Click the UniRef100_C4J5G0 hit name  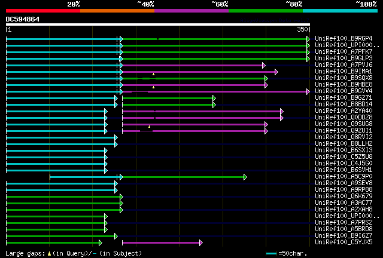(x=344, y=164)
